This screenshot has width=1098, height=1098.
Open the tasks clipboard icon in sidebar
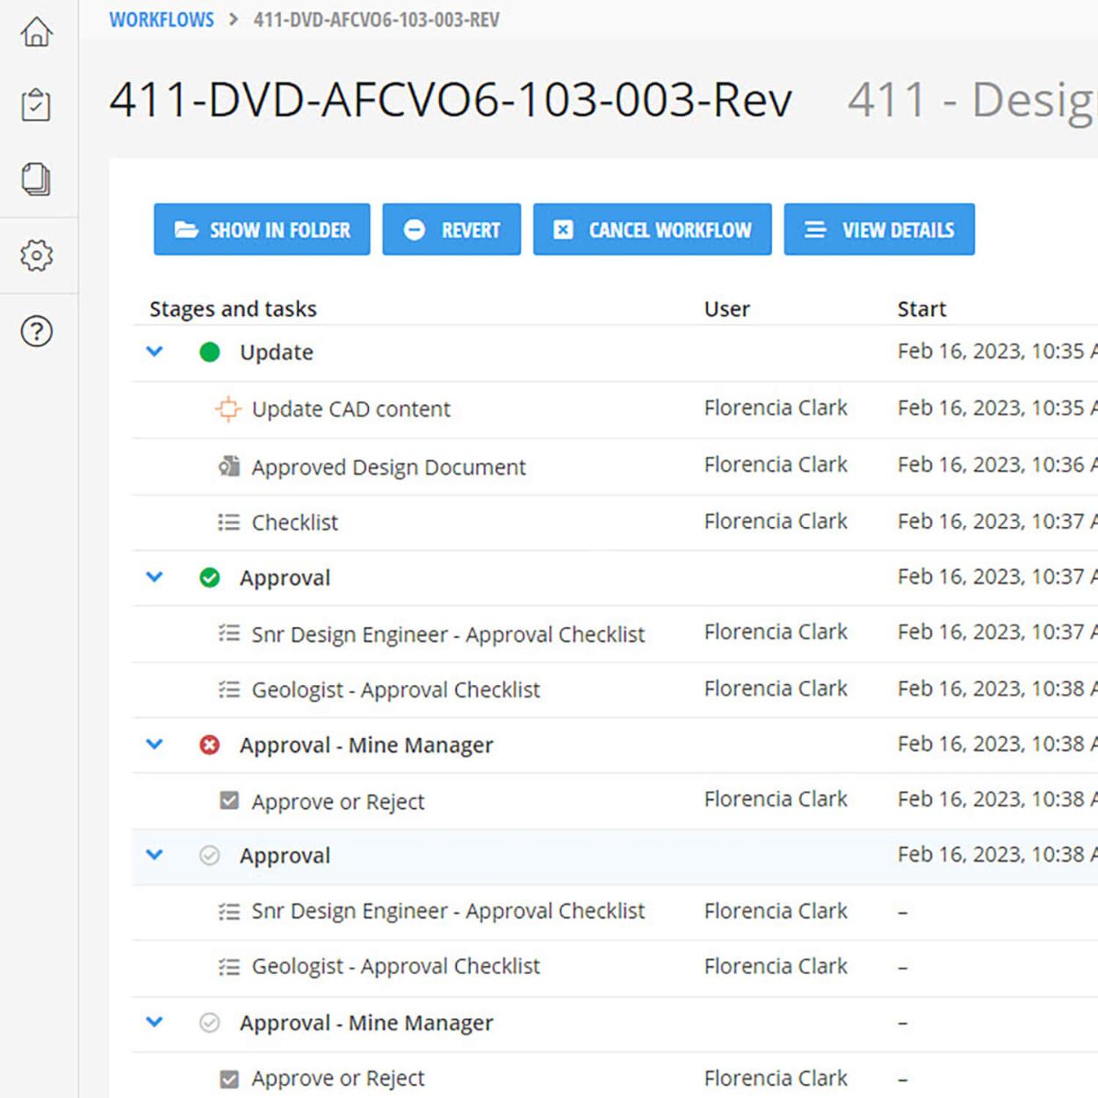tap(36, 105)
